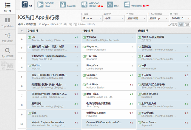Open the PhotoViva app link
The image size is (191, 130).
pyautogui.click(x=92, y=65)
